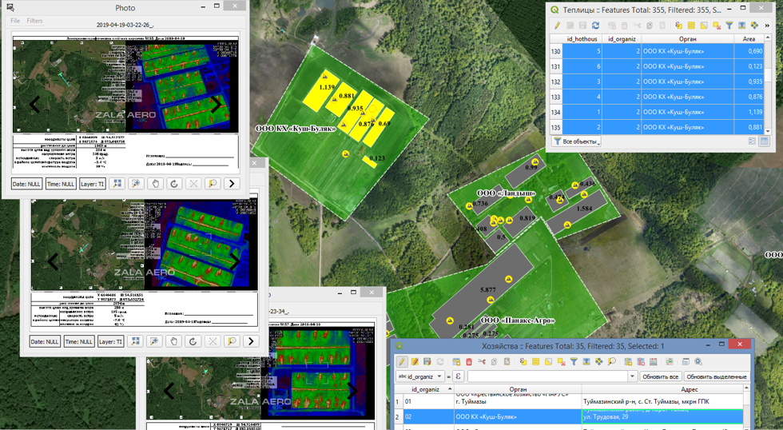Viewport: 783px width, 430px height.
Task: Expand the Теплицы toolbar overflow chevron
Action: 767,25
